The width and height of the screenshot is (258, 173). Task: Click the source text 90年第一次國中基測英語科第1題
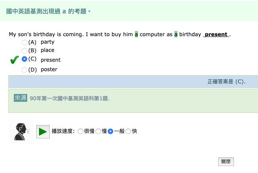pos(69,98)
